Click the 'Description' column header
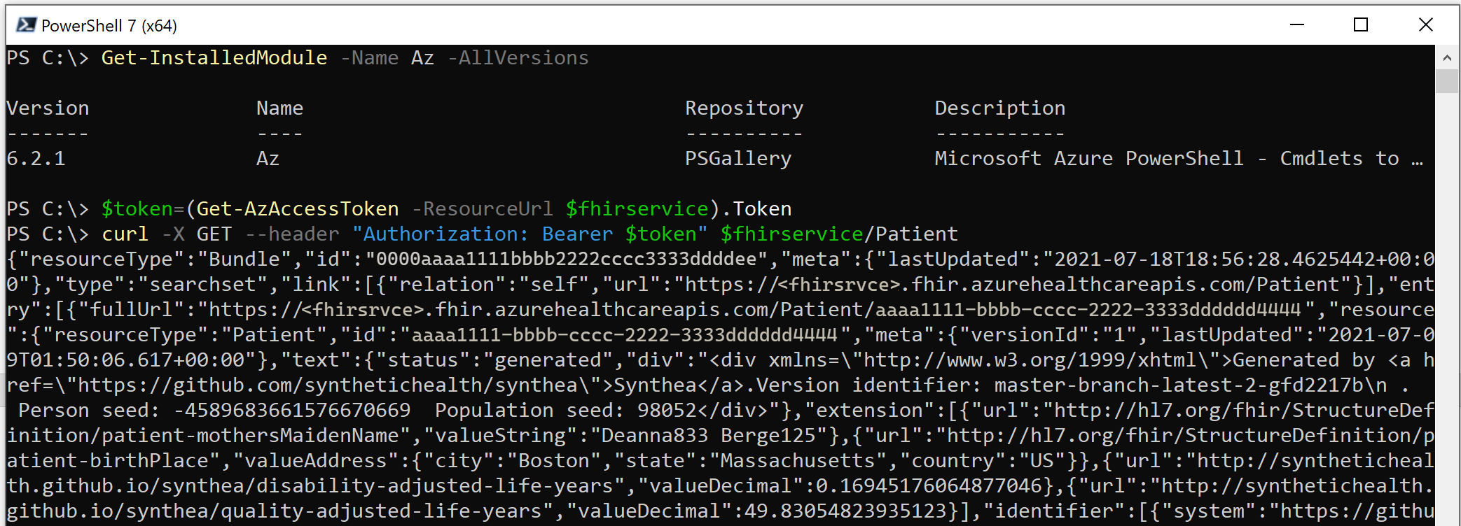Viewport: 1461px width, 526px height. (x=999, y=108)
